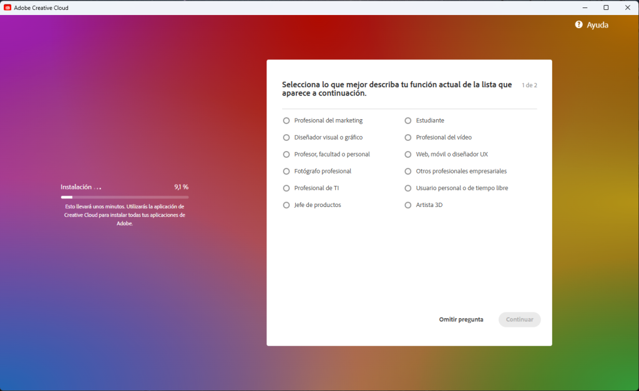This screenshot has height=391, width=639.
Task: Pick Otros profesionales empresariales
Action: (x=408, y=171)
